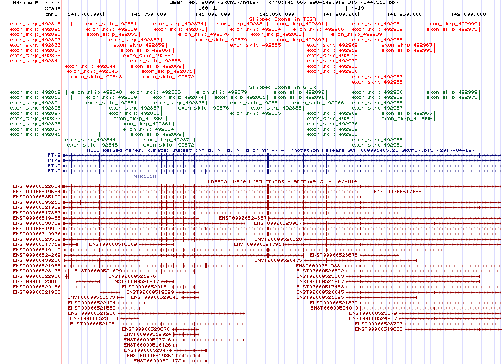
Task: Click green exon_skip_492812 label in left margin
Action: point(35,92)
